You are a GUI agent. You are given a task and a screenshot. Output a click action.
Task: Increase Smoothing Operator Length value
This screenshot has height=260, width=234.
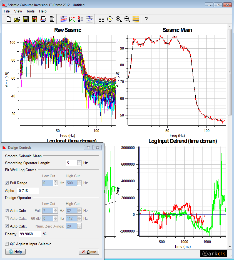pos(79,162)
